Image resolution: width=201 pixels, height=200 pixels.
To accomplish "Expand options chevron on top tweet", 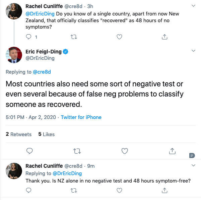I will tap(193, 6).
